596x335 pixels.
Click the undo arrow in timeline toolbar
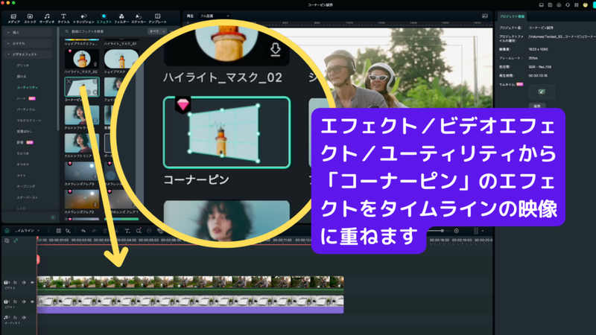point(83,231)
